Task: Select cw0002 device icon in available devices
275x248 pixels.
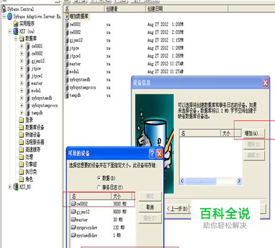Action: coord(73,203)
